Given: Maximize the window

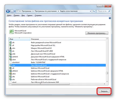Looking at the screenshot, I should click(102, 6).
